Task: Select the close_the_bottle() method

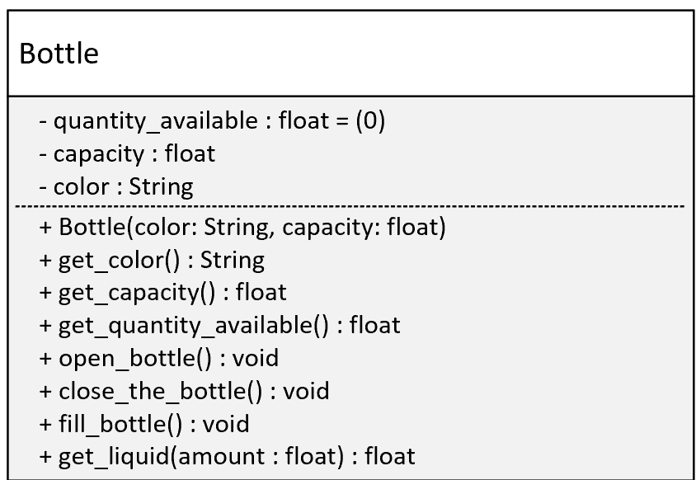Action: tap(184, 391)
